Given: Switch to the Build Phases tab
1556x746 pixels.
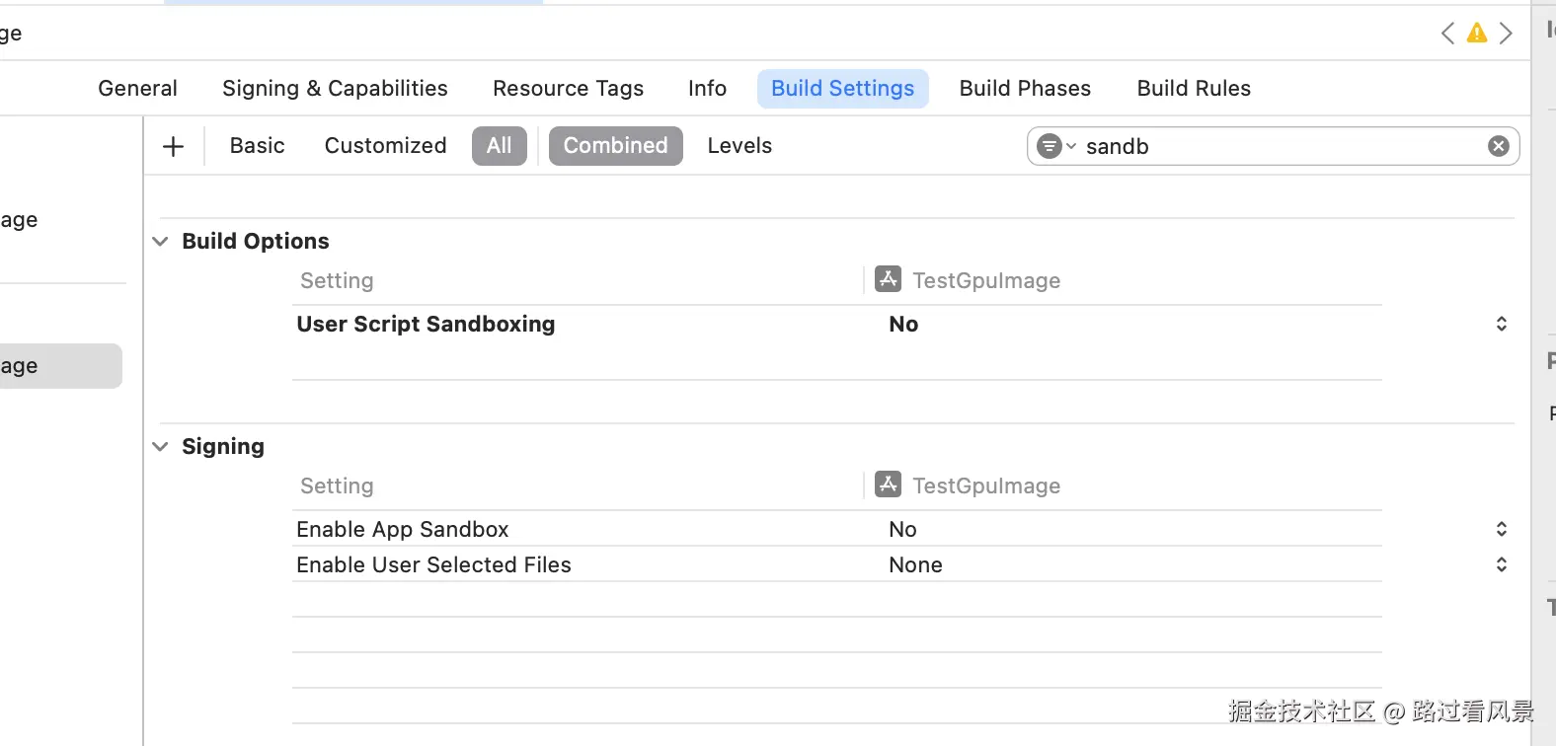Looking at the screenshot, I should point(1025,89).
